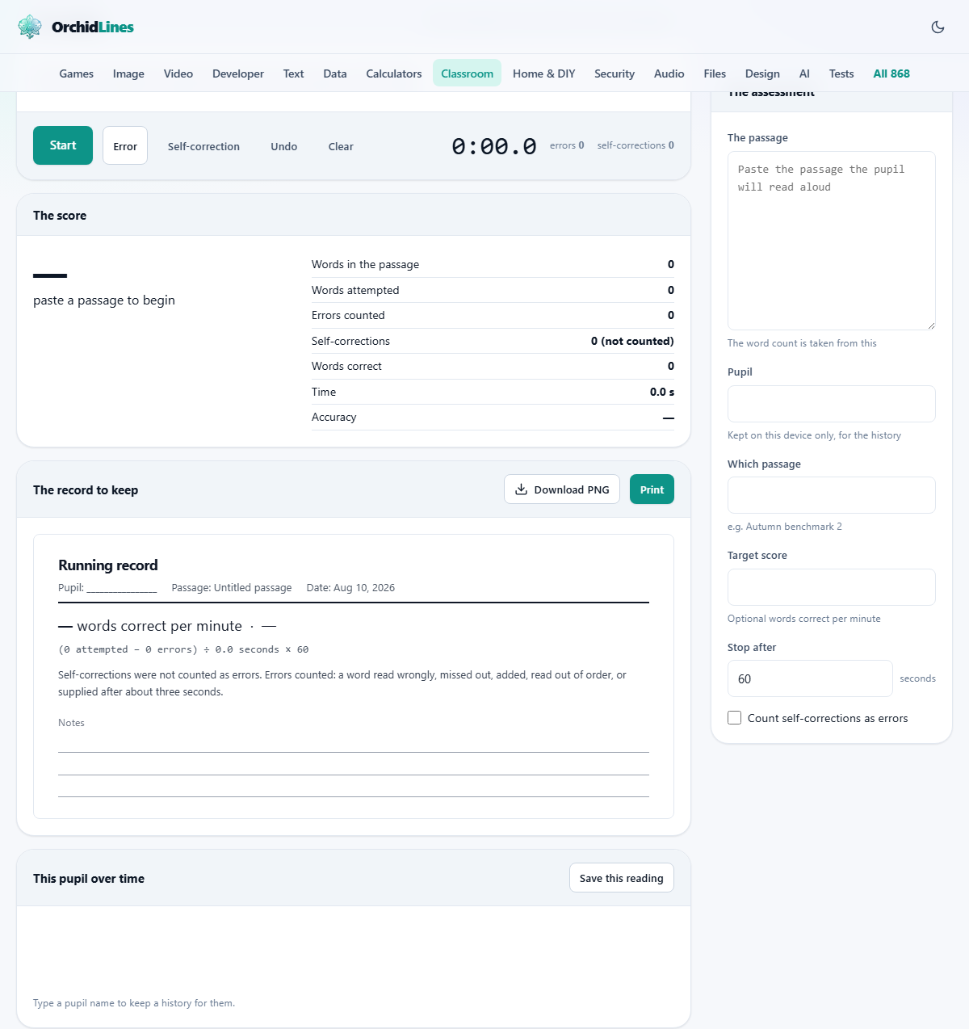Viewport: 969px width, 1029px height.
Task: Print the running record
Action: [x=652, y=489]
